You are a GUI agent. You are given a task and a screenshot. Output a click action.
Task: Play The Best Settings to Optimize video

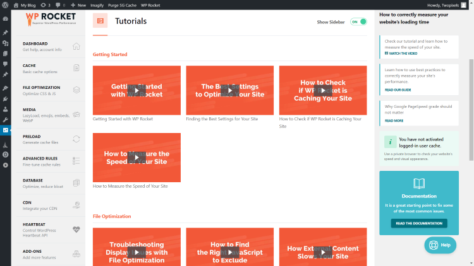pyautogui.click(x=230, y=90)
